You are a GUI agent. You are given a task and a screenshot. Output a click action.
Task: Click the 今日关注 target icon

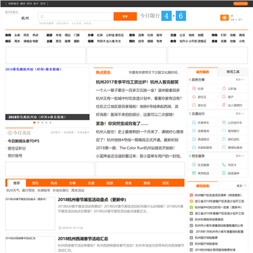tap(10, 133)
